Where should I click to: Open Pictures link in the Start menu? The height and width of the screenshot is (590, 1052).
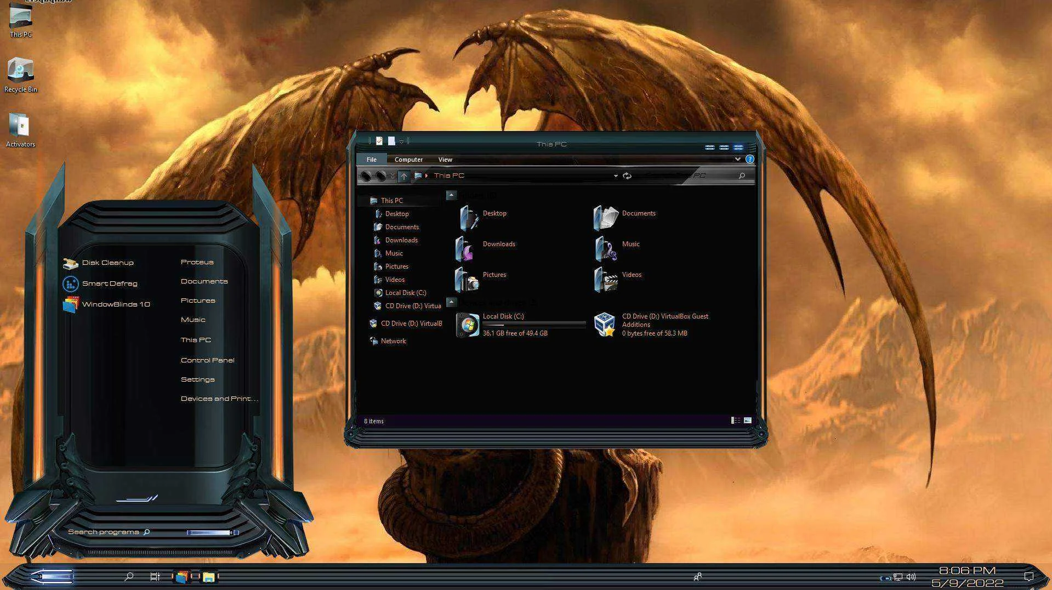click(x=198, y=300)
